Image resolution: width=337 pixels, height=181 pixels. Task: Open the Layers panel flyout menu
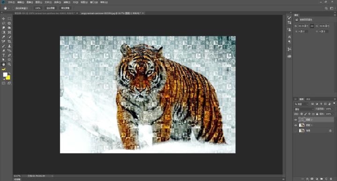click(x=335, y=99)
